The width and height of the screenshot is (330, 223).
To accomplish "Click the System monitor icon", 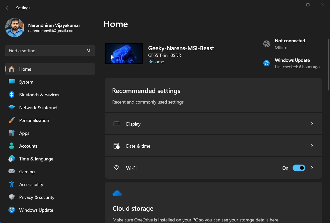I will click(x=12, y=82).
